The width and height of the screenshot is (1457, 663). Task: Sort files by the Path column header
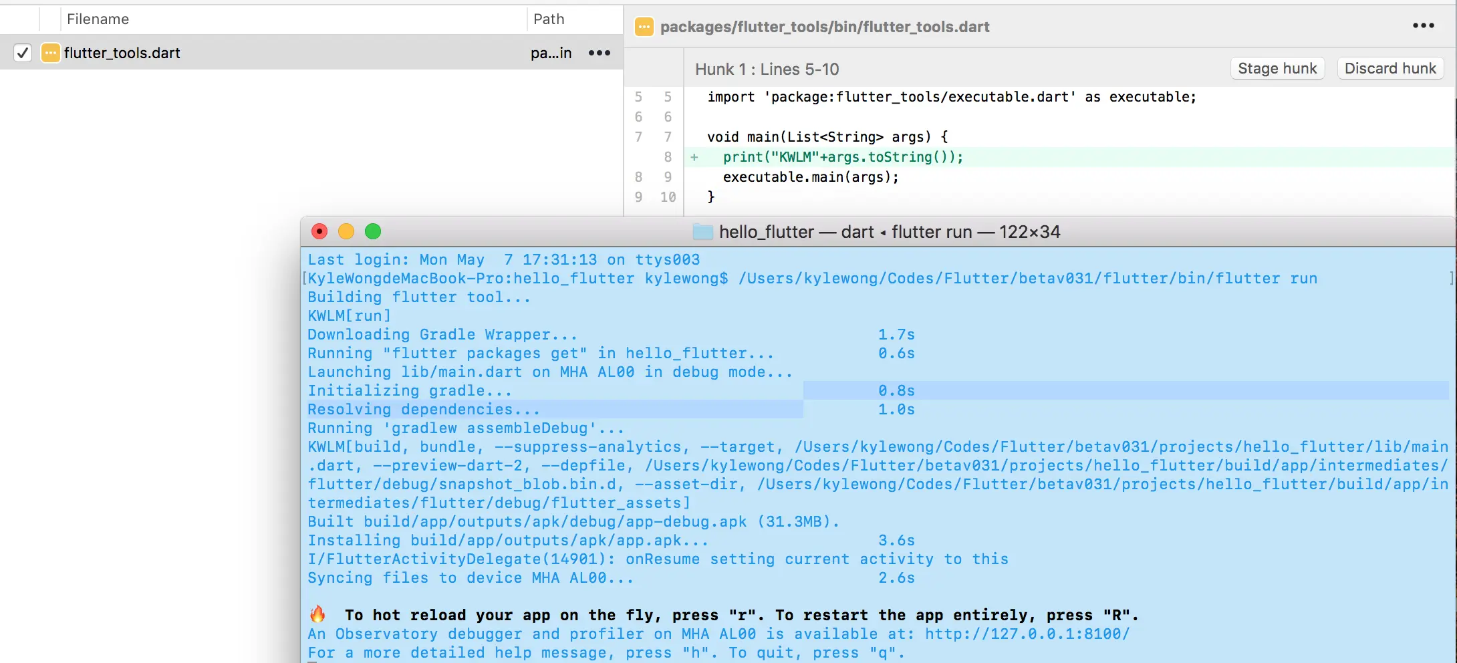[549, 19]
